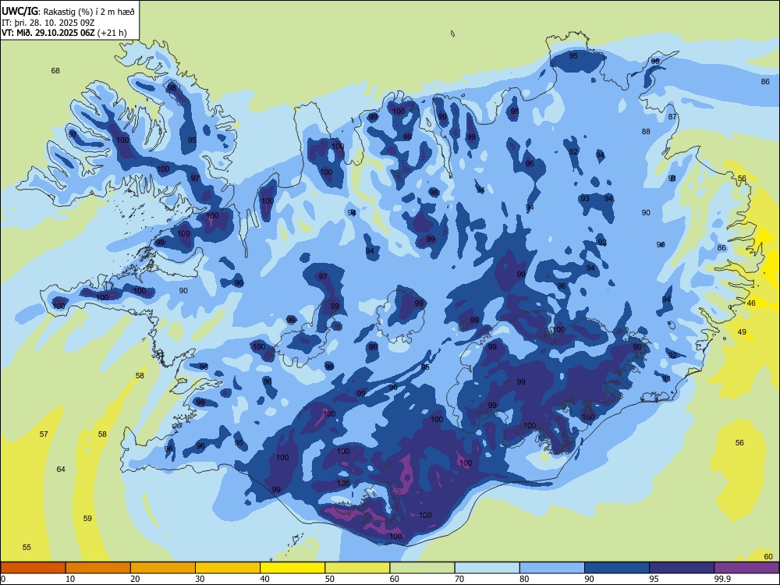Screen dimensions: 780x585
Task: Pick the "46" humidity value off the east coast
Action: 751,303
